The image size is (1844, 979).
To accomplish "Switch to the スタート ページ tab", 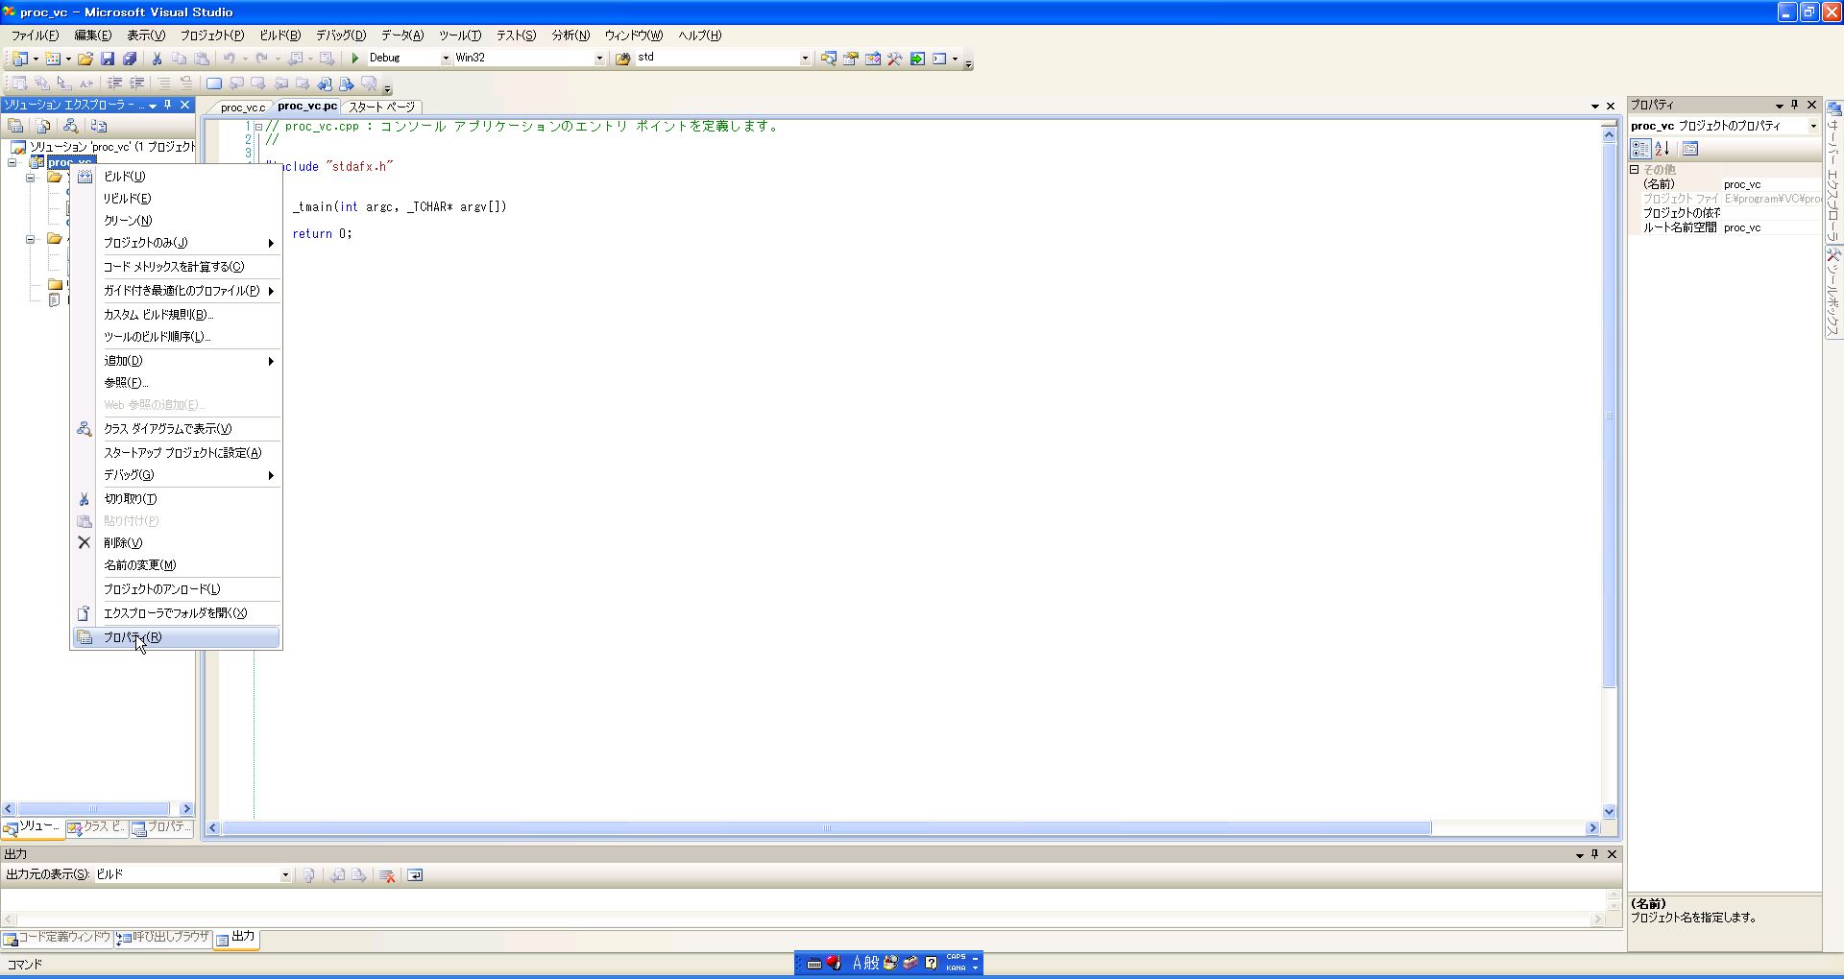I will pyautogui.click(x=382, y=107).
